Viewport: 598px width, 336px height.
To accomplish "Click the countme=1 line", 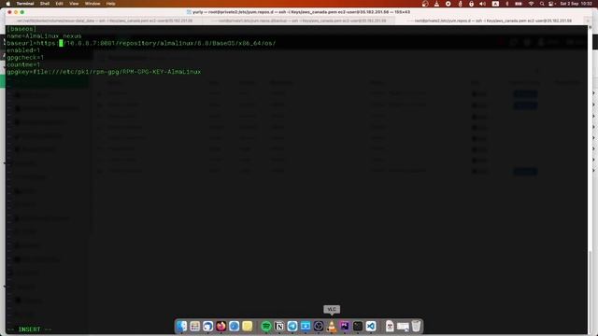I will click(23, 64).
